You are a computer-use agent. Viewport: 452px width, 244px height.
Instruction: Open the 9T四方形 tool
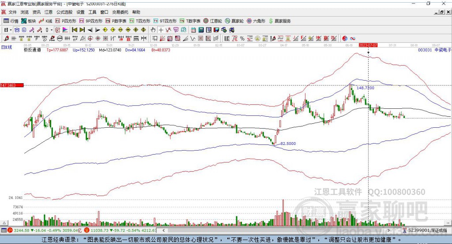[165, 21]
